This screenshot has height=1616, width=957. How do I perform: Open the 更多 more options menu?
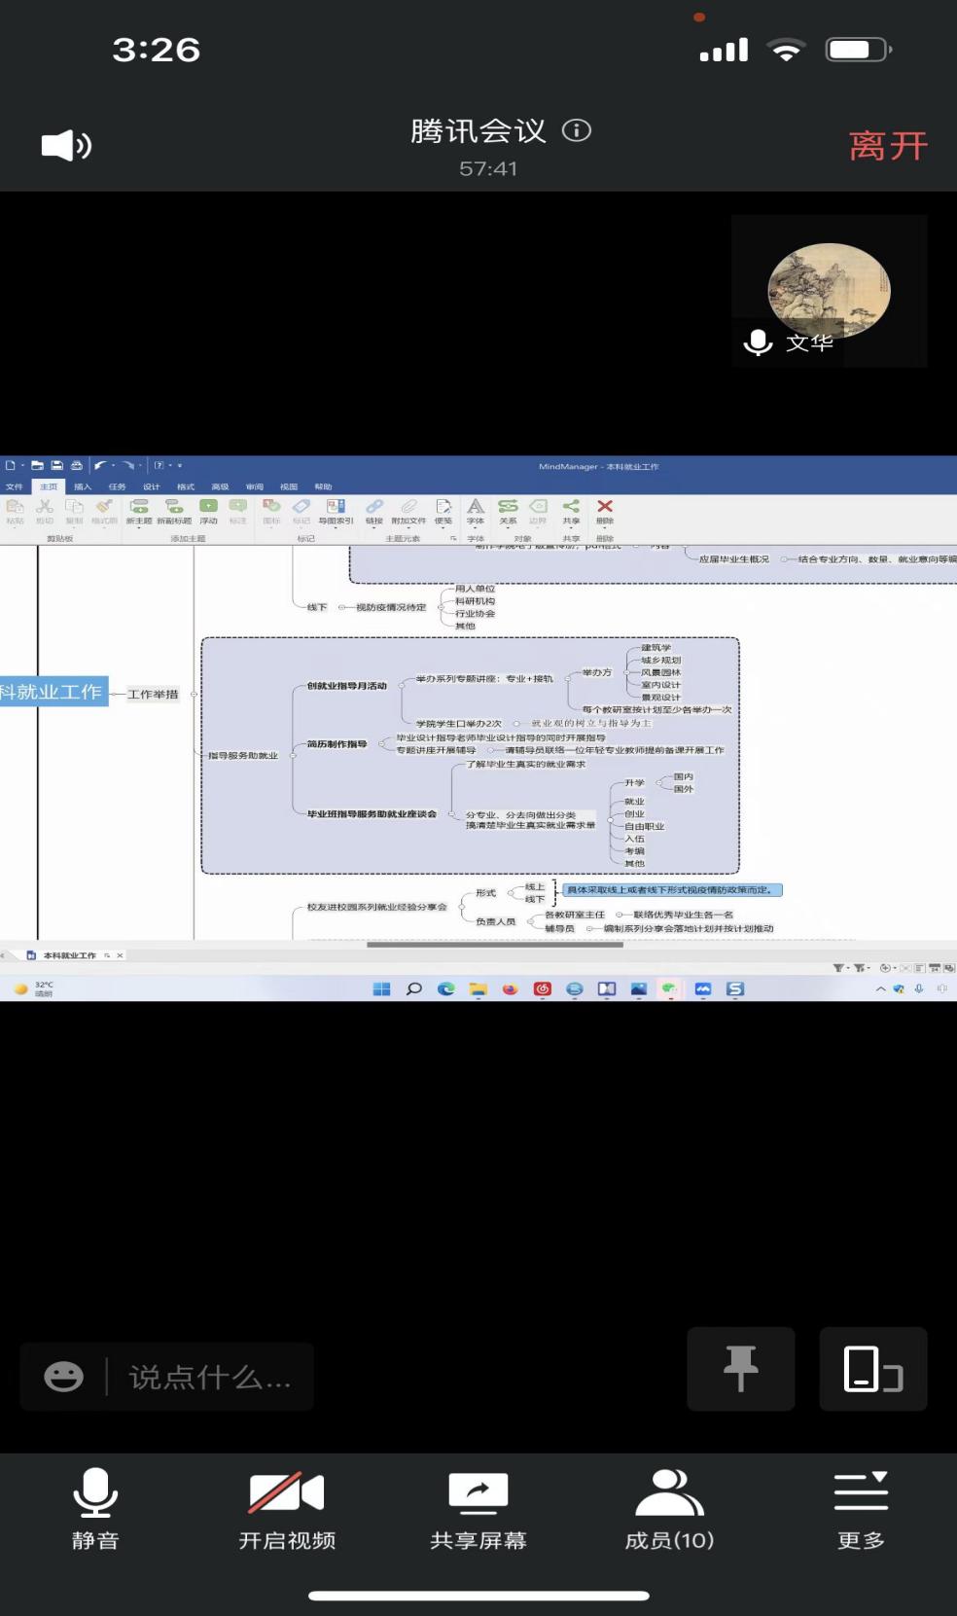[861, 1511]
